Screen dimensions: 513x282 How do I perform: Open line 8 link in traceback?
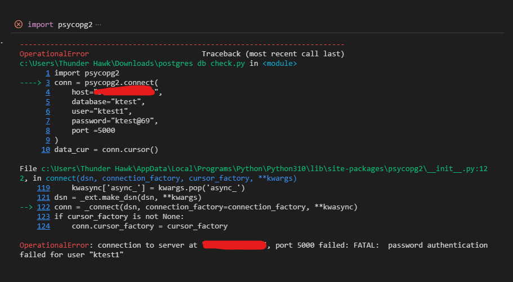48,131
